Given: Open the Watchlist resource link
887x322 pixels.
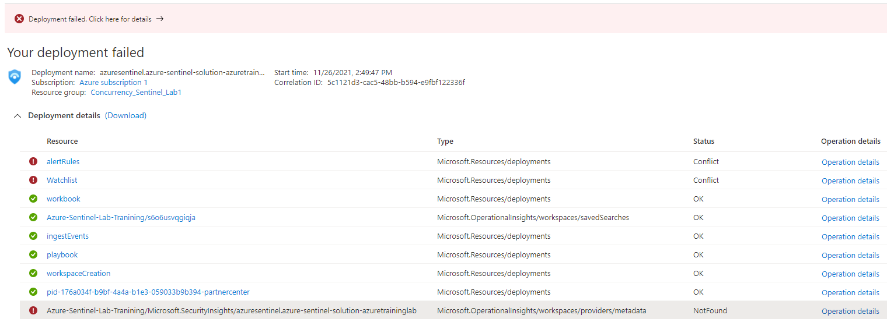Looking at the screenshot, I should pos(62,181).
